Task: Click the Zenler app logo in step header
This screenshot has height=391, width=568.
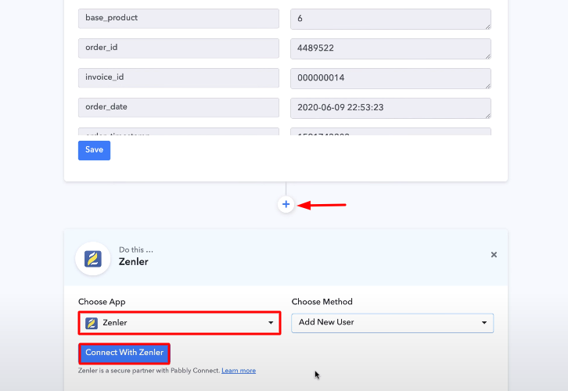Action: 93,259
